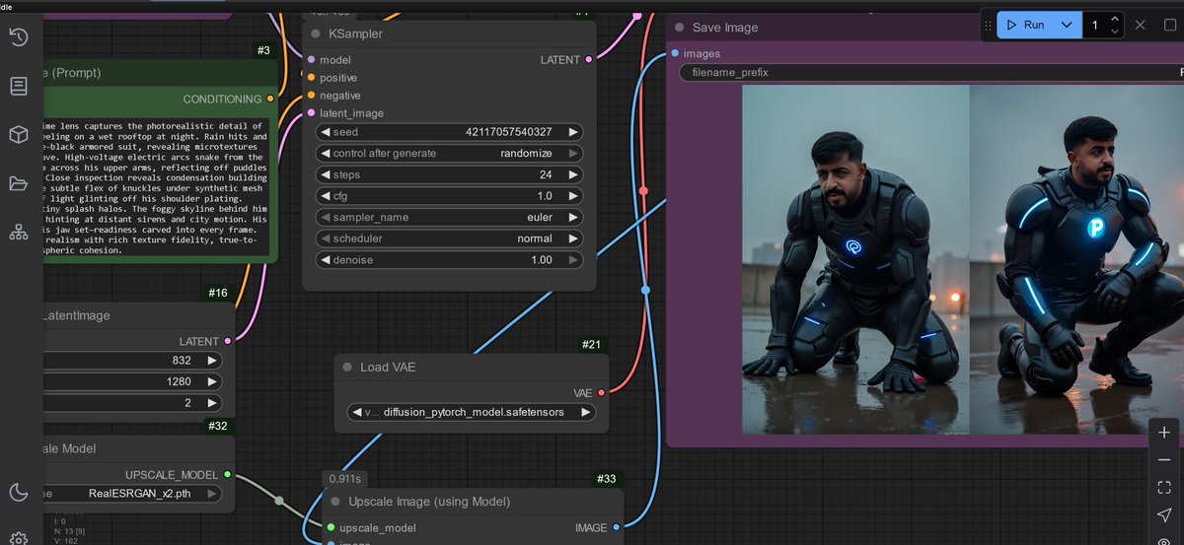1184x545 pixels.
Task: Zoom out with the minus canvas button
Action: tap(1164, 459)
